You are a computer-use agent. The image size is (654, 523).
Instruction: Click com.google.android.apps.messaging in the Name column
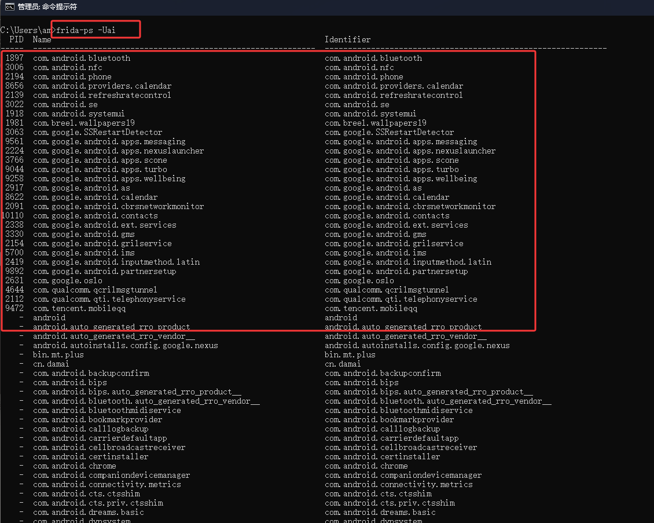click(x=109, y=141)
